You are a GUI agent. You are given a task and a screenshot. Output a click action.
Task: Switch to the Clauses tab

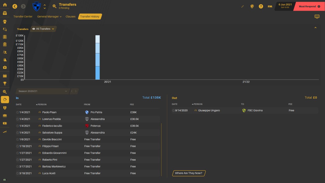(x=70, y=17)
